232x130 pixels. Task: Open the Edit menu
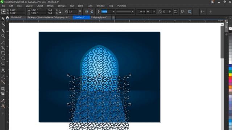point(11,6)
